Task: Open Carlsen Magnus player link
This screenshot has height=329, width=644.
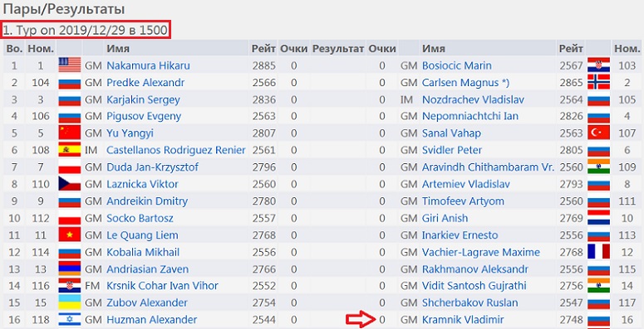Action: 465,83
